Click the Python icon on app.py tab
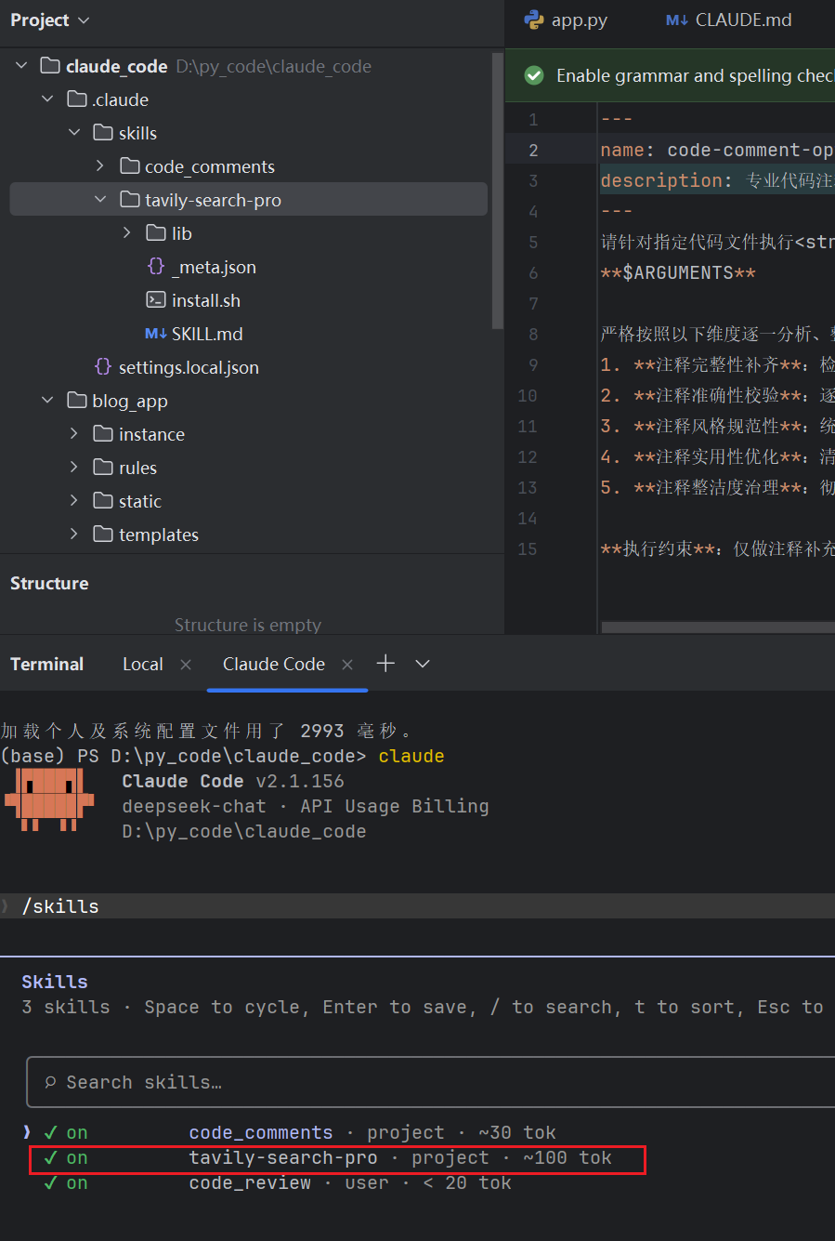Image resolution: width=835 pixels, height=1241 pixels. (534, 20)
